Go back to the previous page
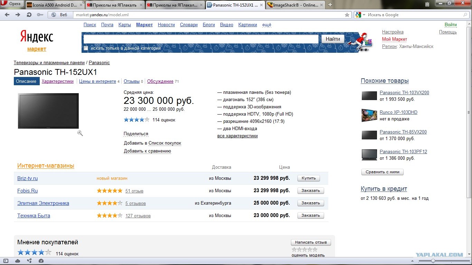Screen dimensions: 472x265 click(7, 15)
